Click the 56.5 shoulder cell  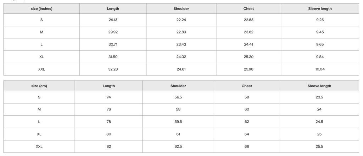178,97
